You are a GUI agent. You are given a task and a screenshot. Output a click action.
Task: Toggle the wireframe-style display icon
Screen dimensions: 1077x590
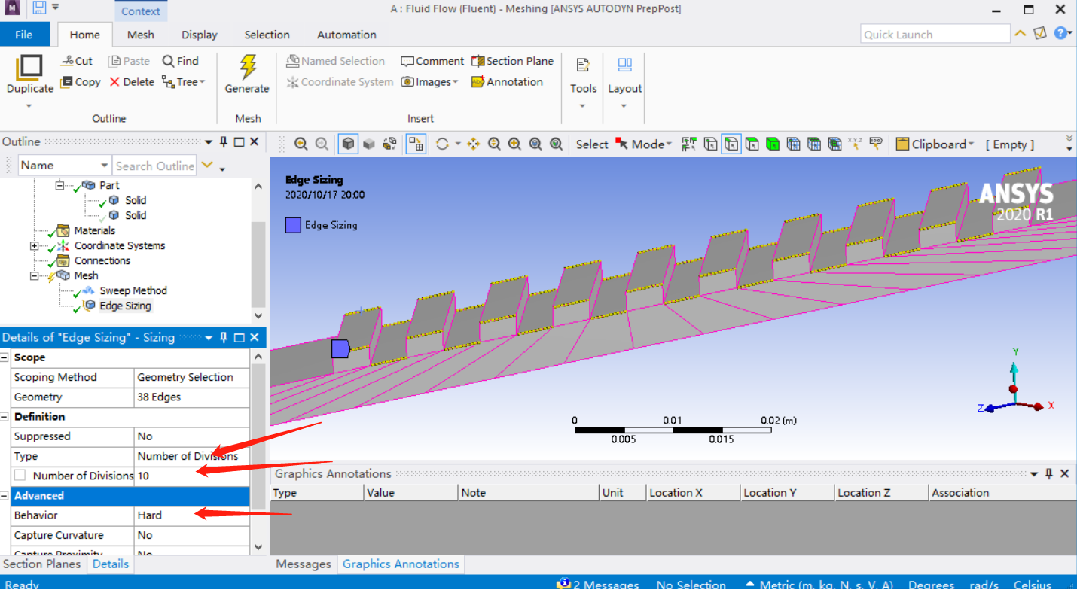389,144
